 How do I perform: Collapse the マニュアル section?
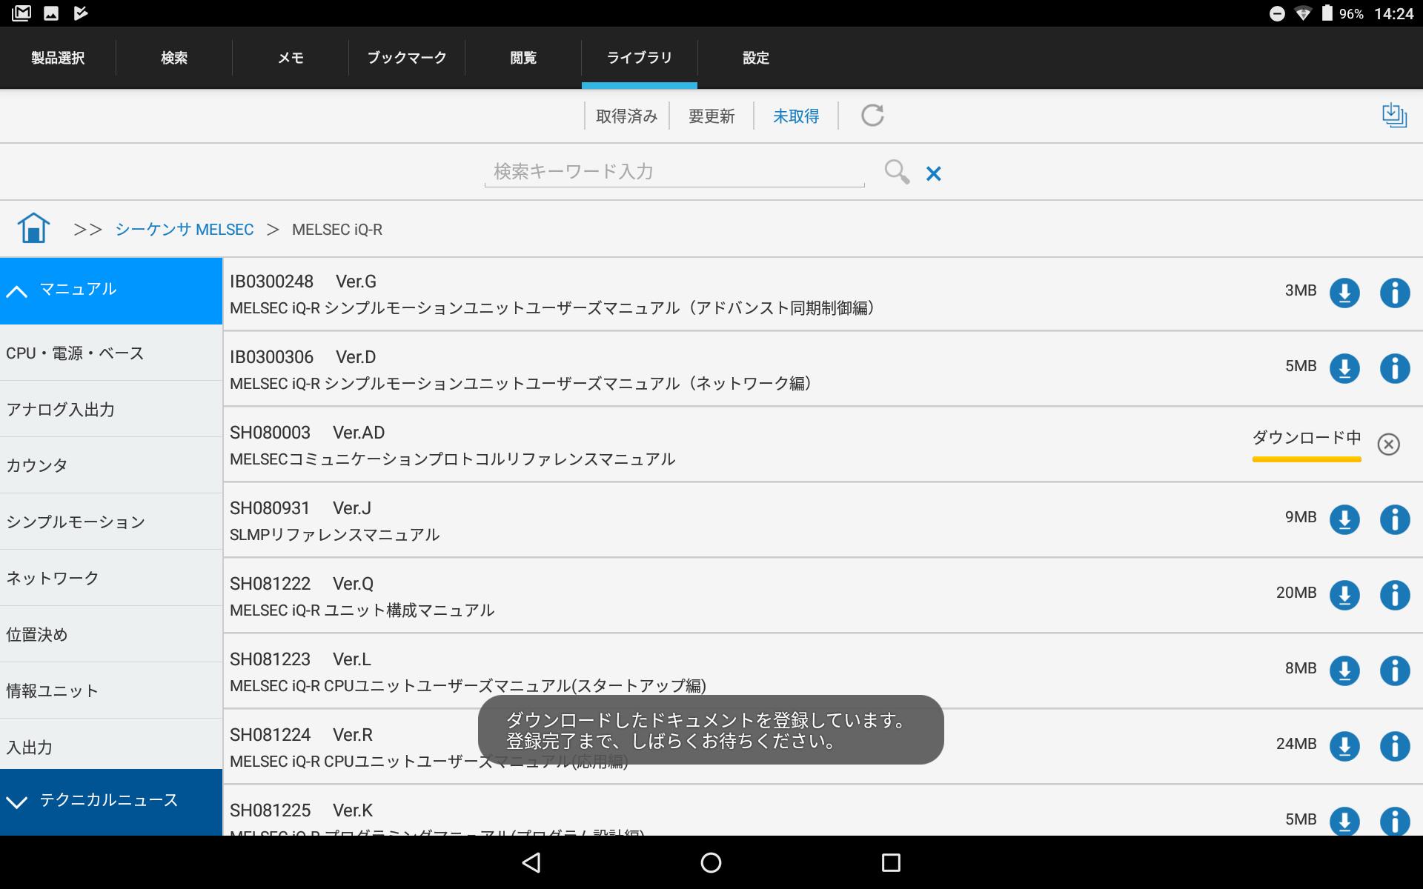111,290
